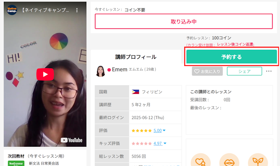The width and height of the screenshot is (280, 166).
Task: Click teacher Emem's profile avatar
Action: pos(101,71)
